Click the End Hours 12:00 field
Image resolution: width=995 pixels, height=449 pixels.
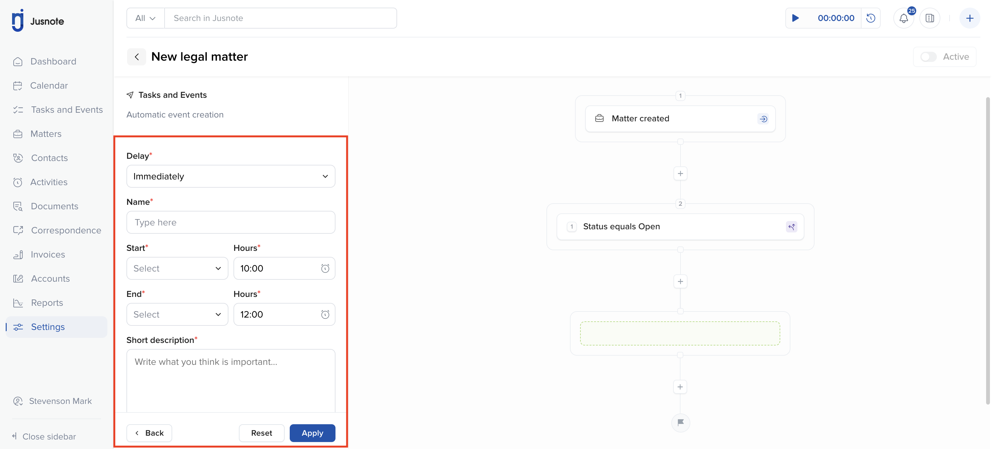[284, 314]
